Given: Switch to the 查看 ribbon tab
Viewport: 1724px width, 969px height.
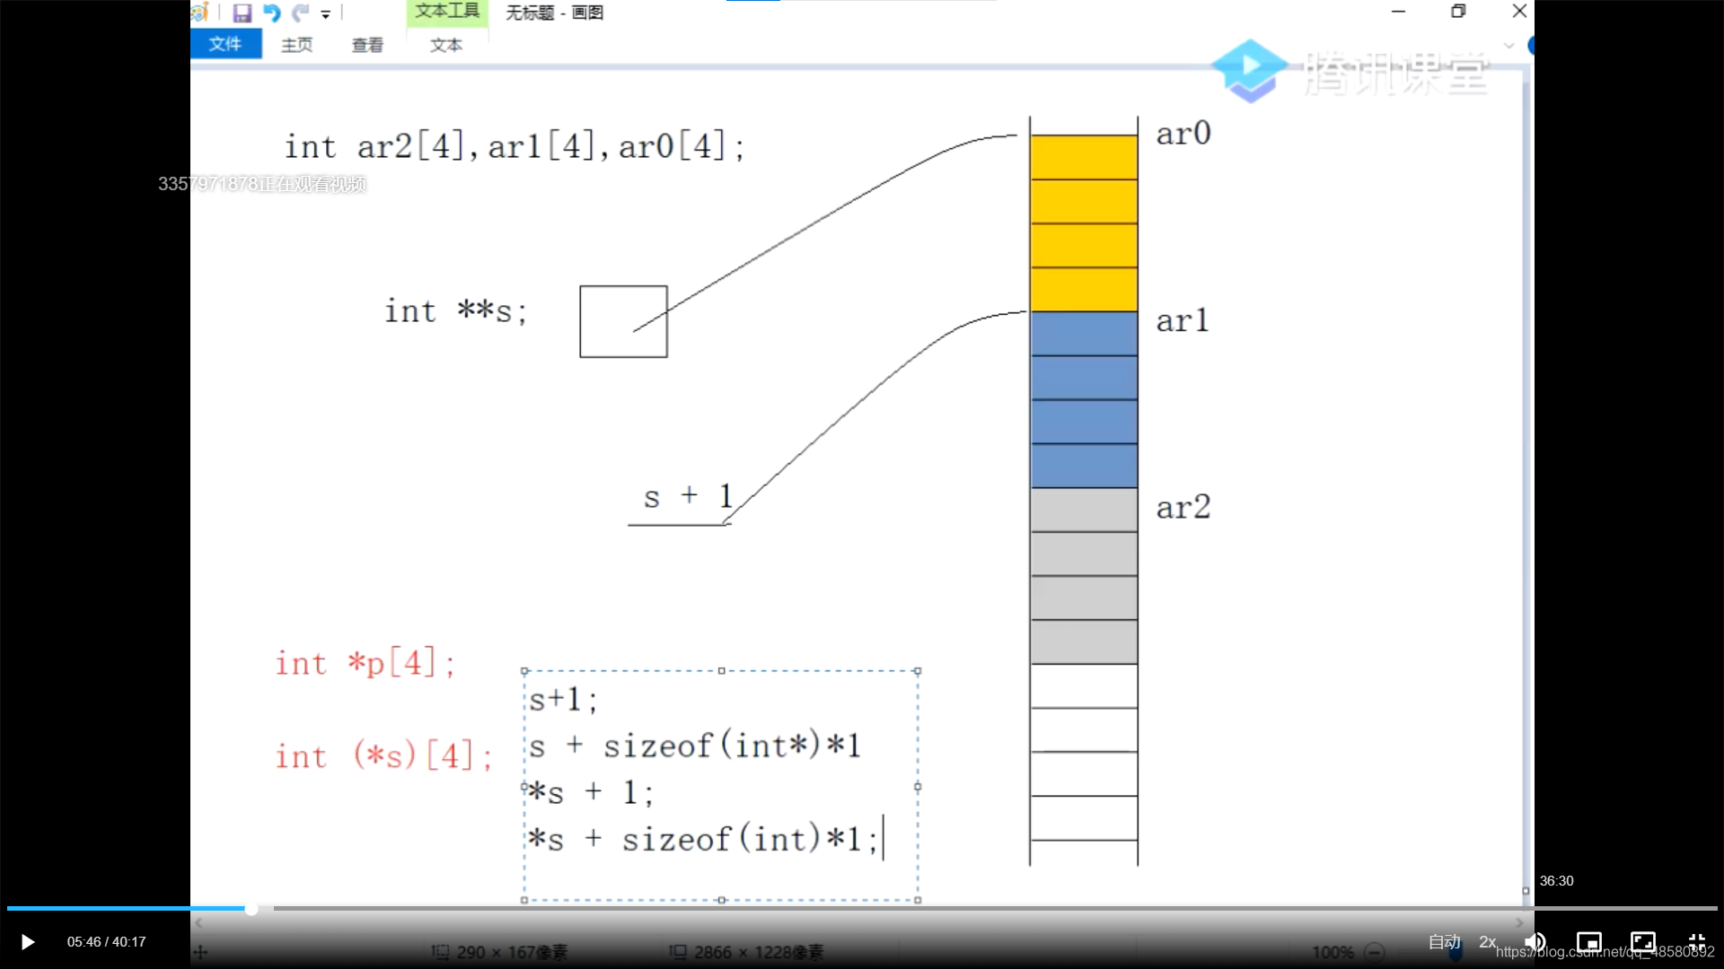Looking at the screenshot, I should [x=367, y=45].
